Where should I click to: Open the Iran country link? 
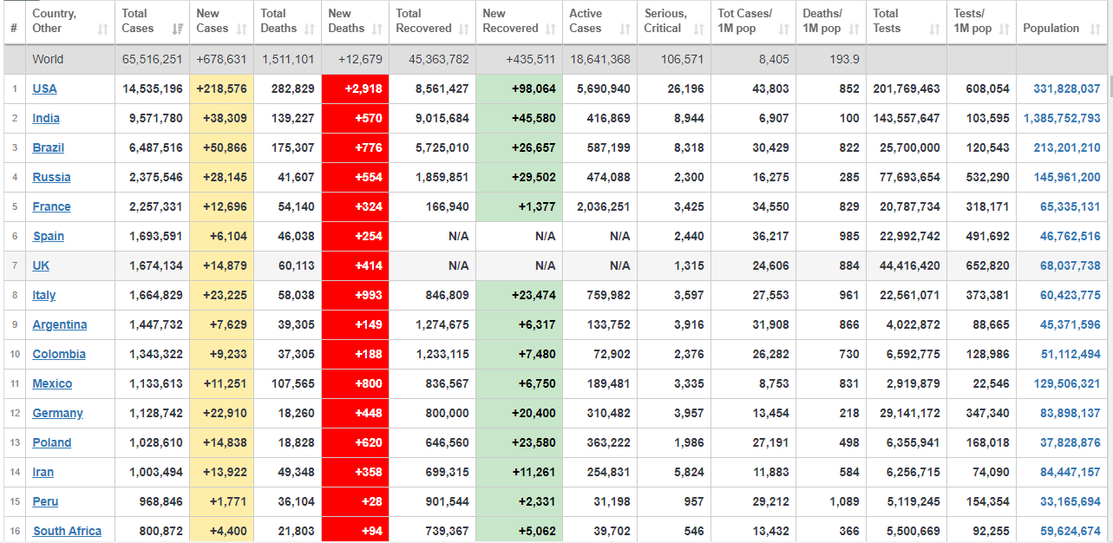point(43,472)
